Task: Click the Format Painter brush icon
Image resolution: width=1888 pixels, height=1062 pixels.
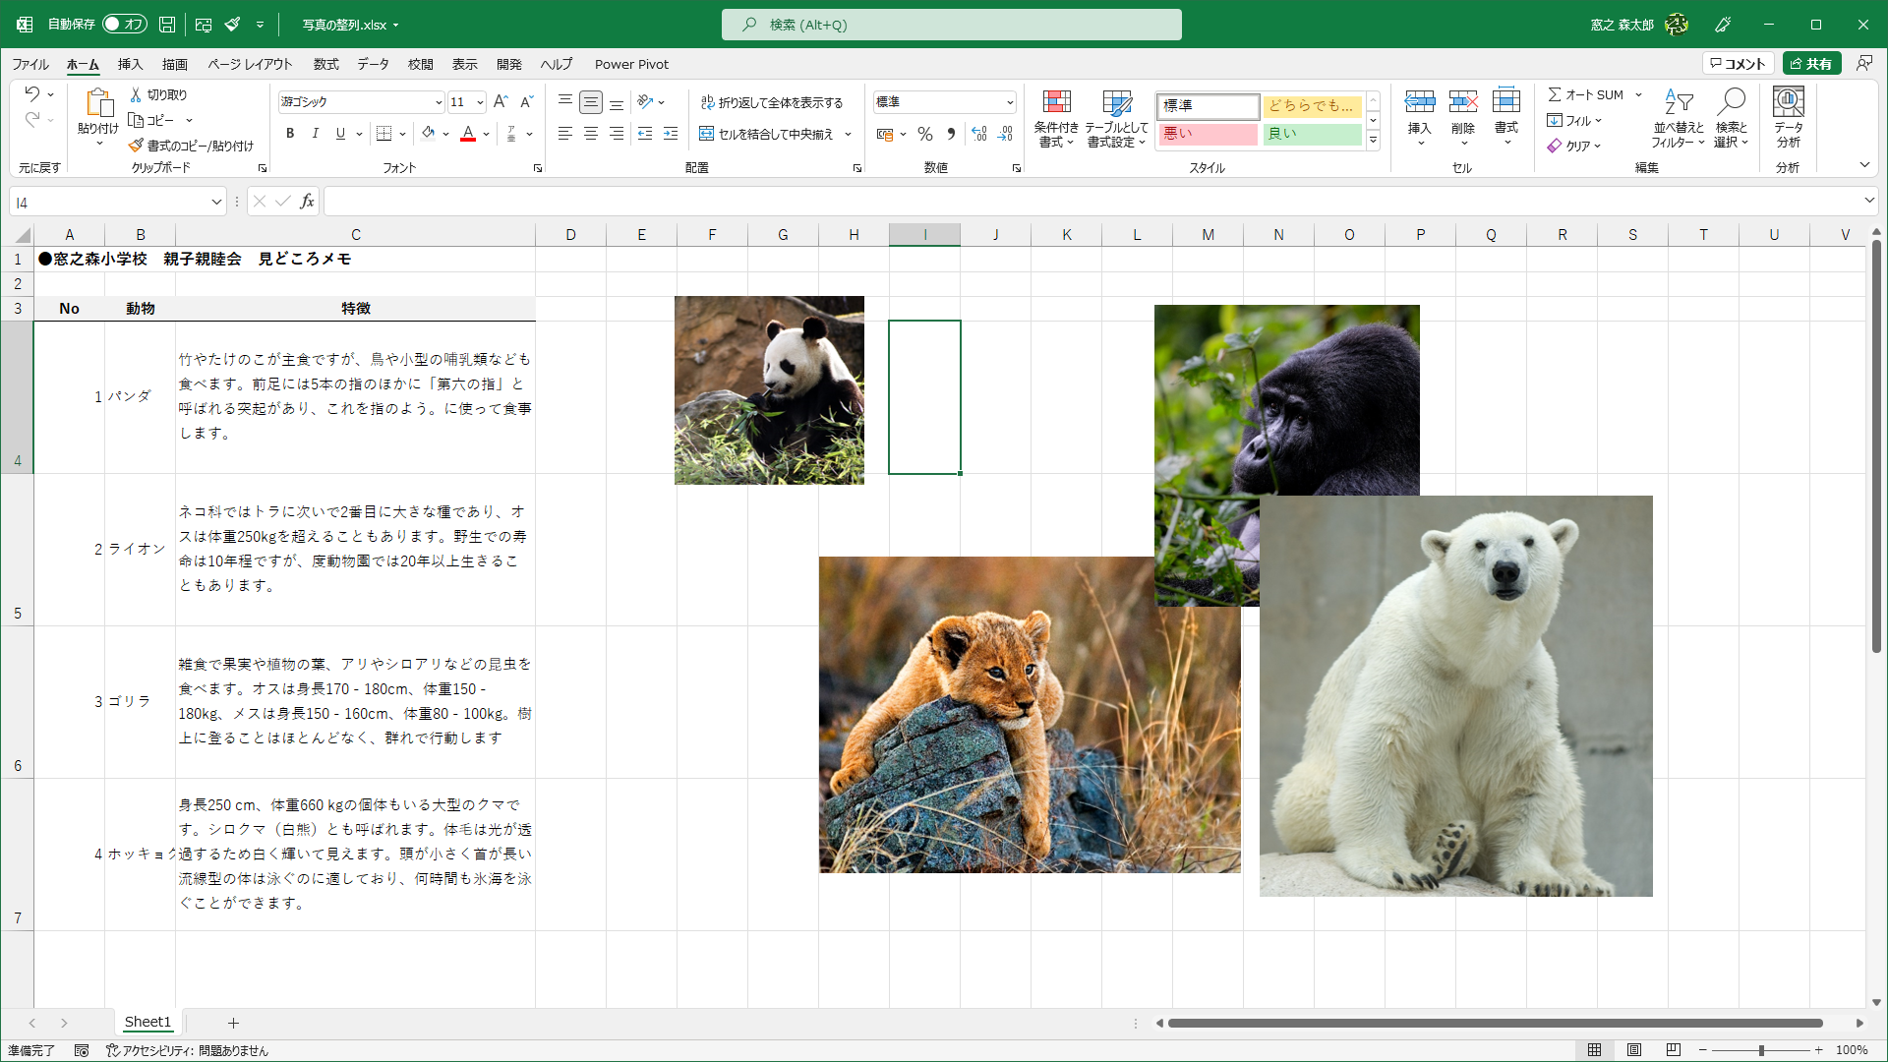Action: click(137, 146)
